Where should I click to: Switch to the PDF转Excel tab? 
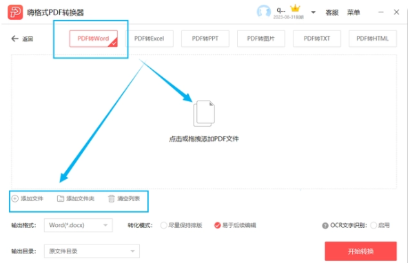pos(150,39)
